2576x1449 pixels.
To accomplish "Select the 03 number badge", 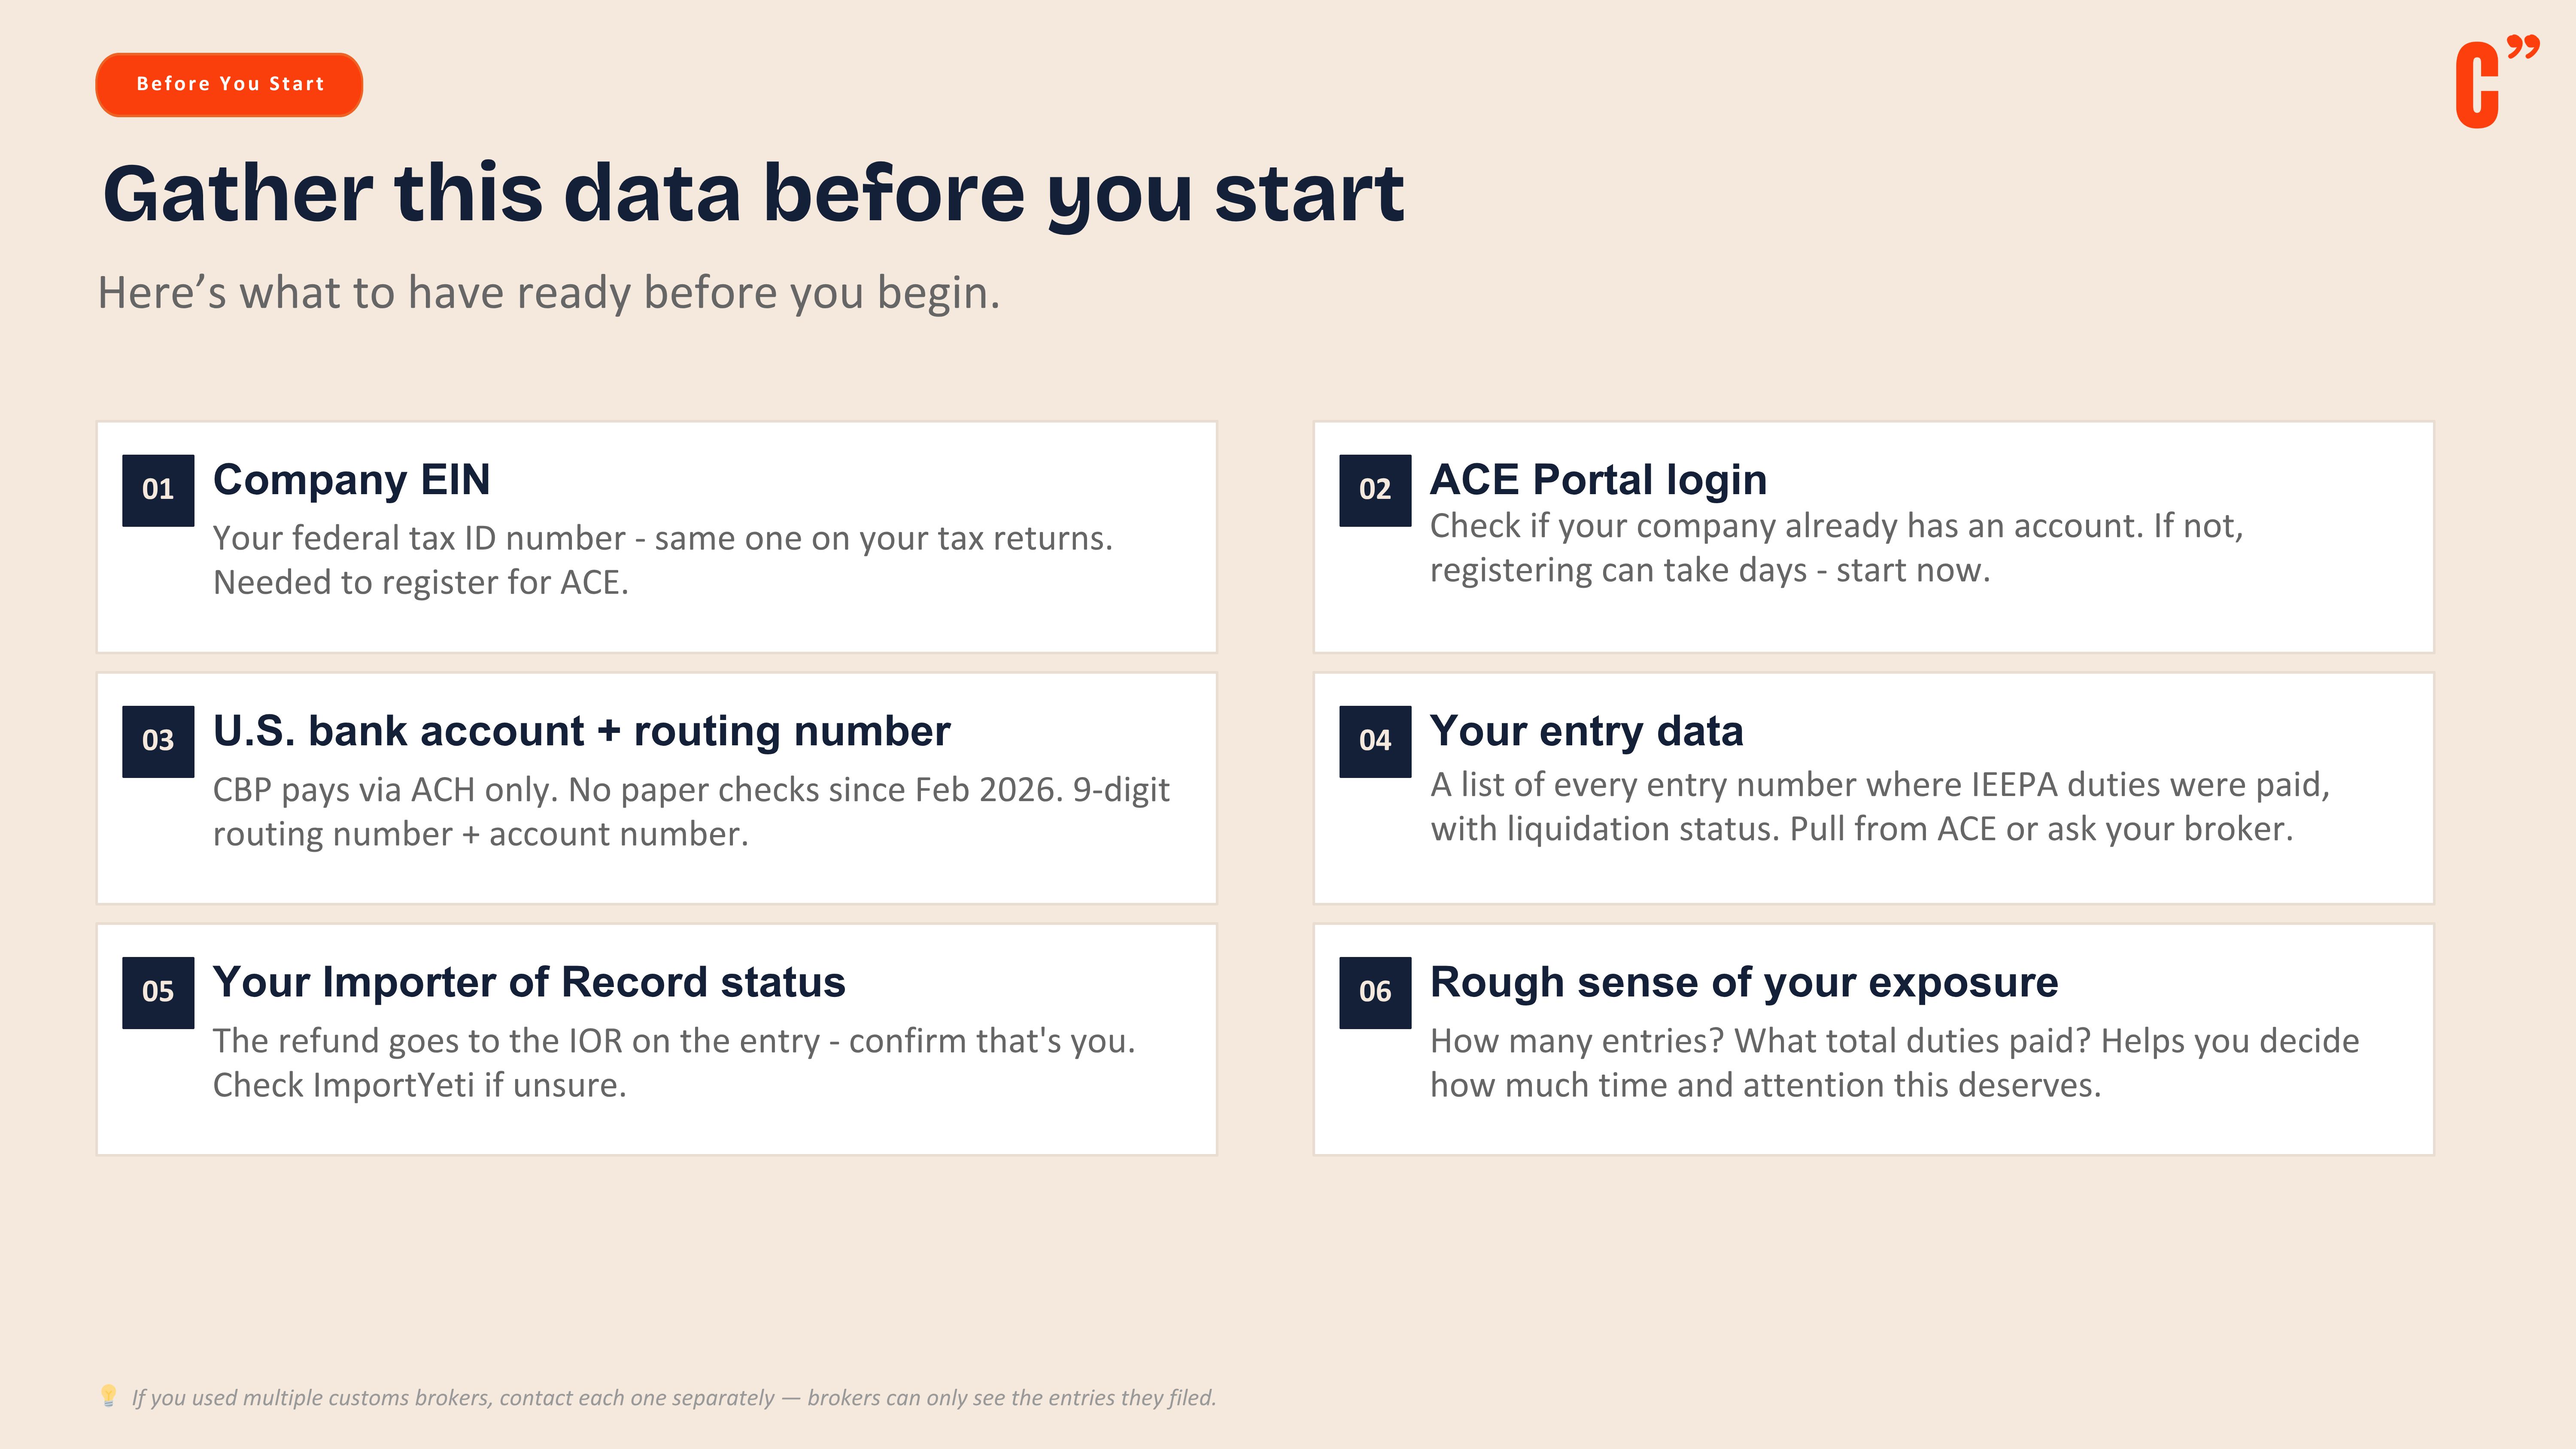I will point(158,741).
